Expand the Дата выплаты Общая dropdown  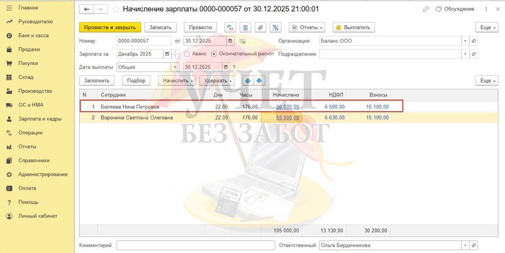[x=175, y=67]
